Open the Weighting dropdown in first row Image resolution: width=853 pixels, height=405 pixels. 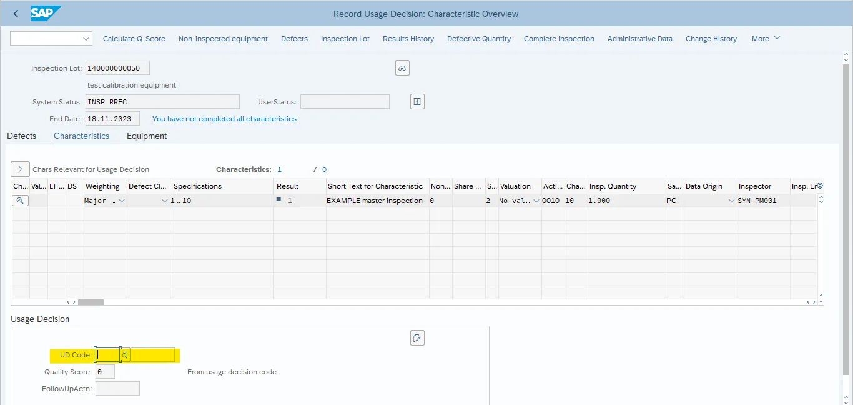121,201
